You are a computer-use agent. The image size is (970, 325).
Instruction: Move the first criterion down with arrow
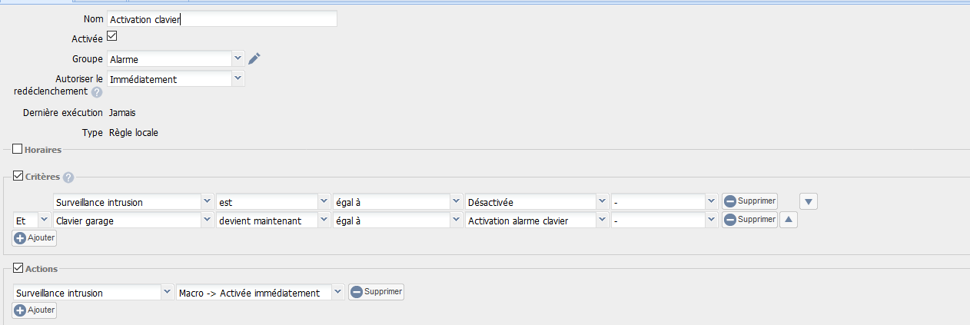808,201
